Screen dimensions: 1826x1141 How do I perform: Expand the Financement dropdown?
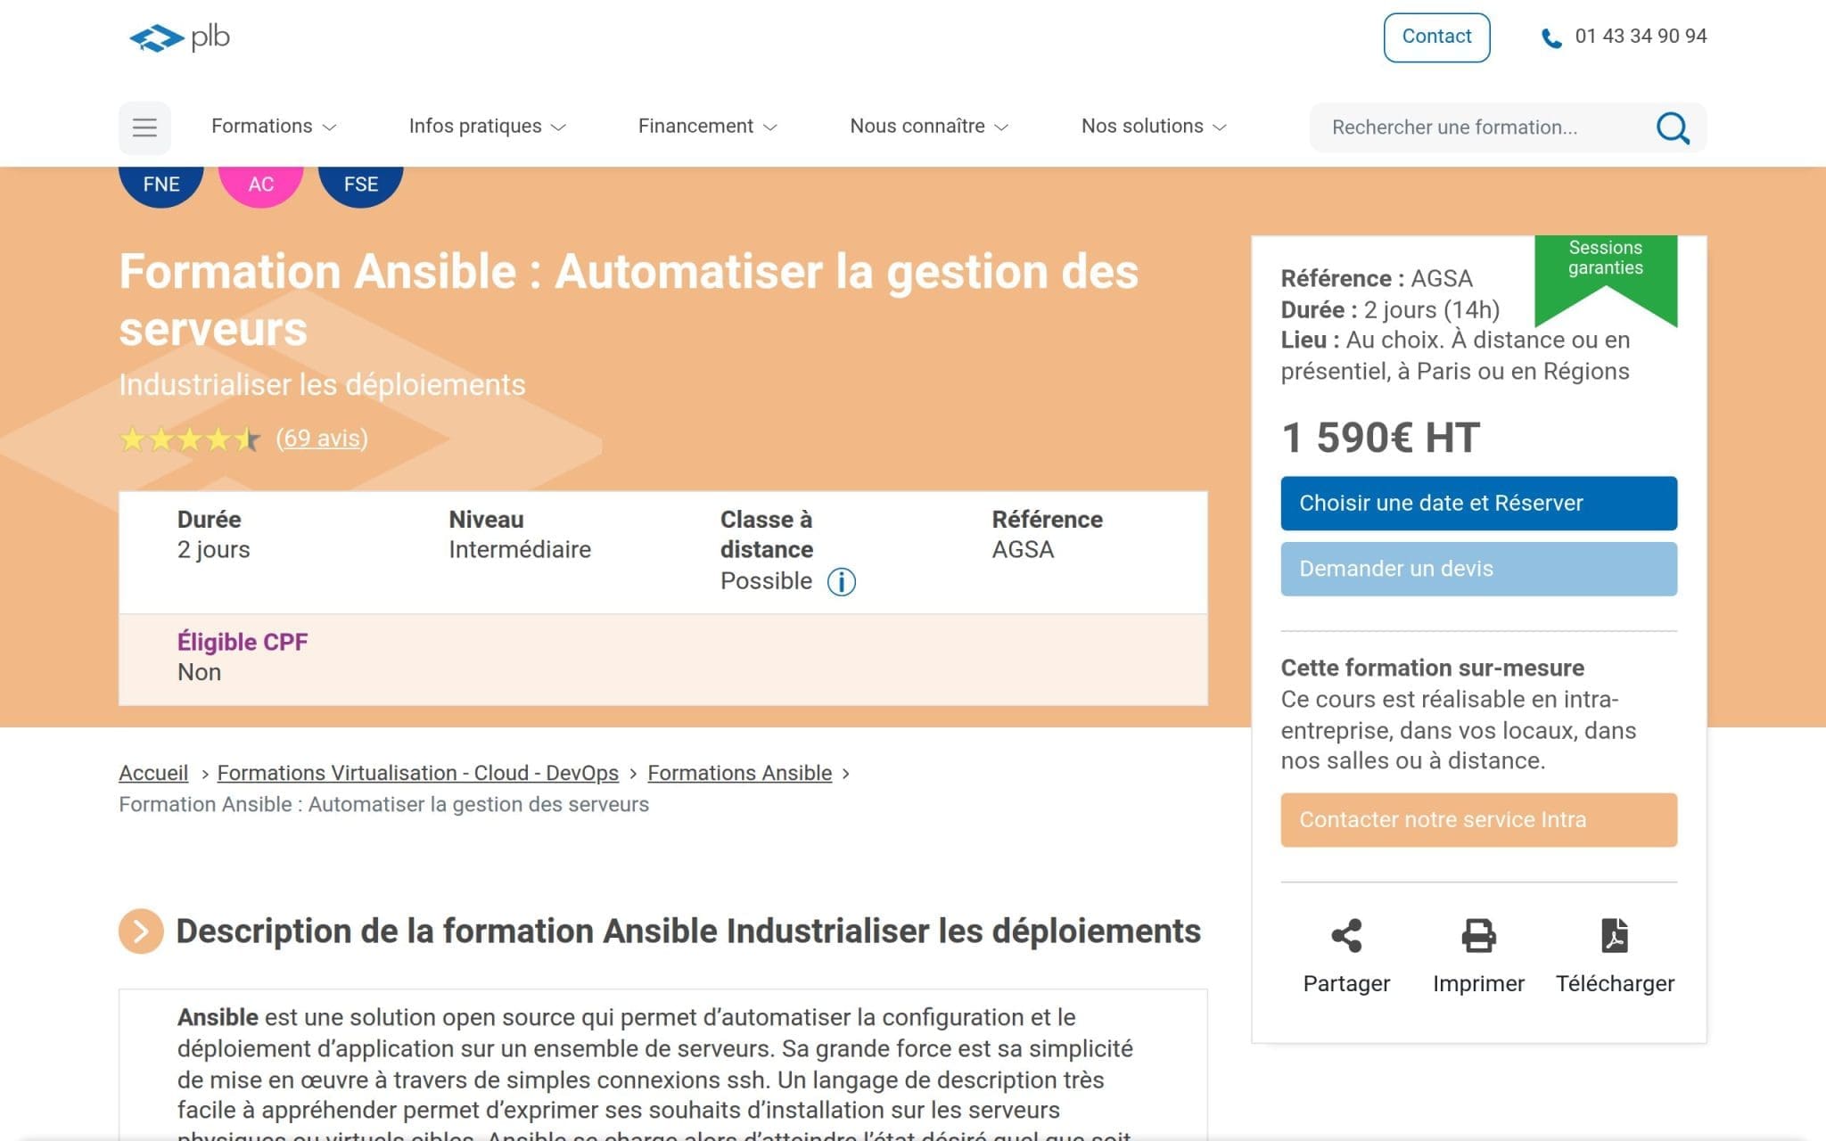tap(707, 126)
